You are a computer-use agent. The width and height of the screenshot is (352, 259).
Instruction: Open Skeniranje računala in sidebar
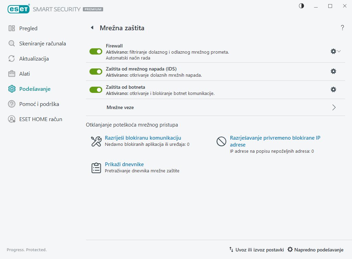pyautogui.click(x=42, y=44)
